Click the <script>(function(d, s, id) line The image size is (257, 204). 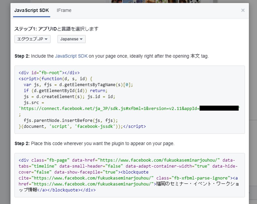click(55, 79)
